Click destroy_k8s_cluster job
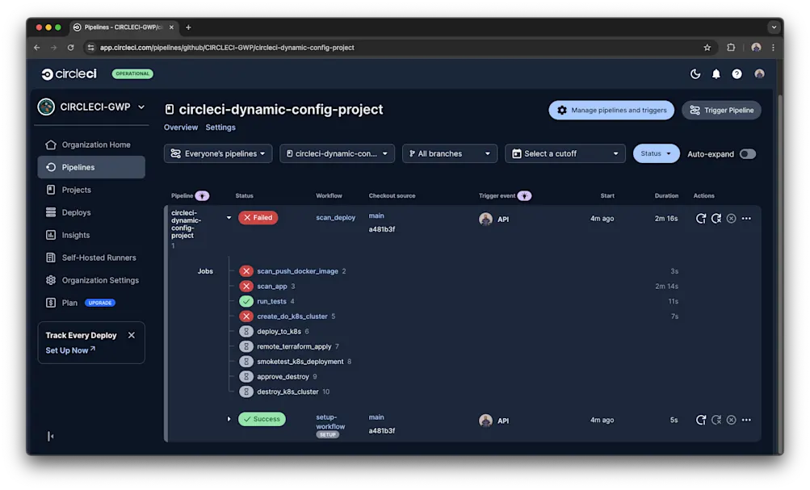The height and width of the screenshot is (490, 810). 287,392
